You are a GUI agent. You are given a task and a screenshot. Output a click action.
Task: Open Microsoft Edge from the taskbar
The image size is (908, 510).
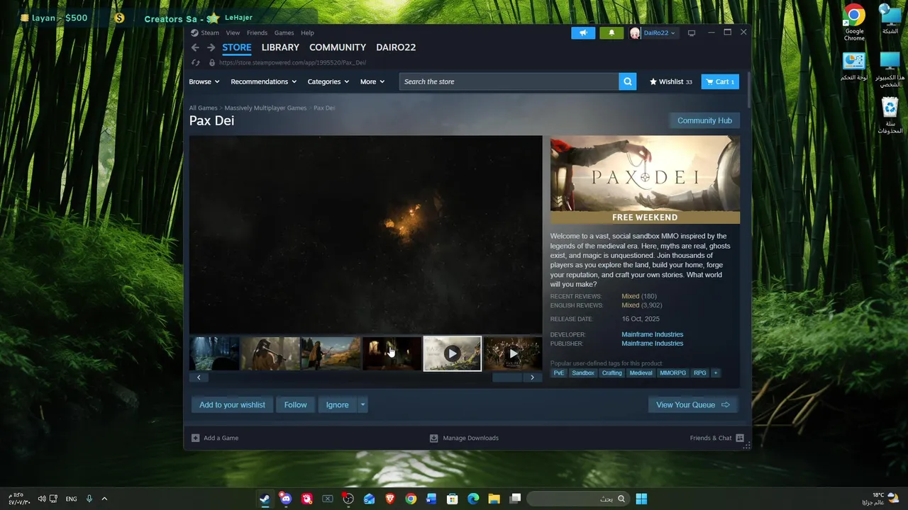(x=473, y=499)
